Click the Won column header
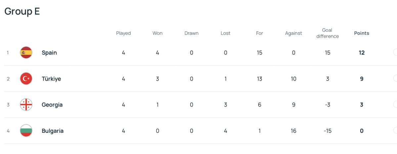Viewport: 397px width, 154px height. (157, 33)
